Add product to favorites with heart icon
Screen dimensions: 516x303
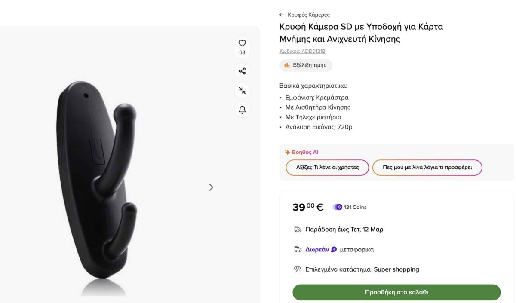[x=242, y=43]
